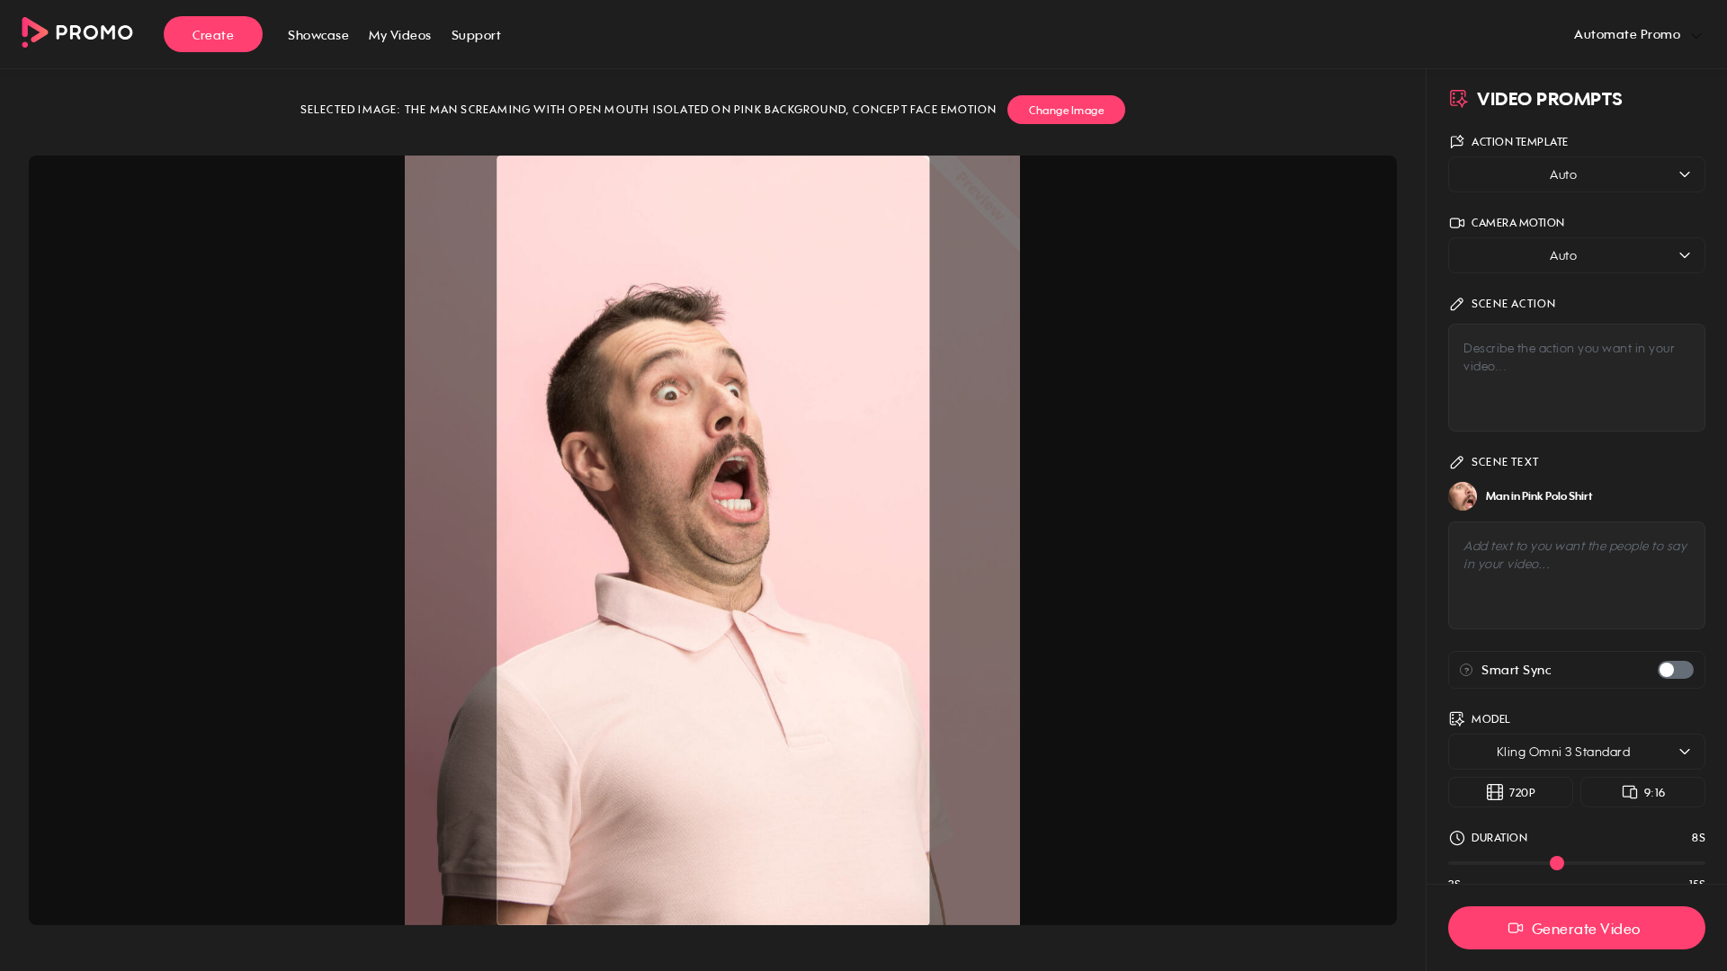1727x971 pixels.
Task: Click the Camera Motion camera icon
Action: 1457,223
